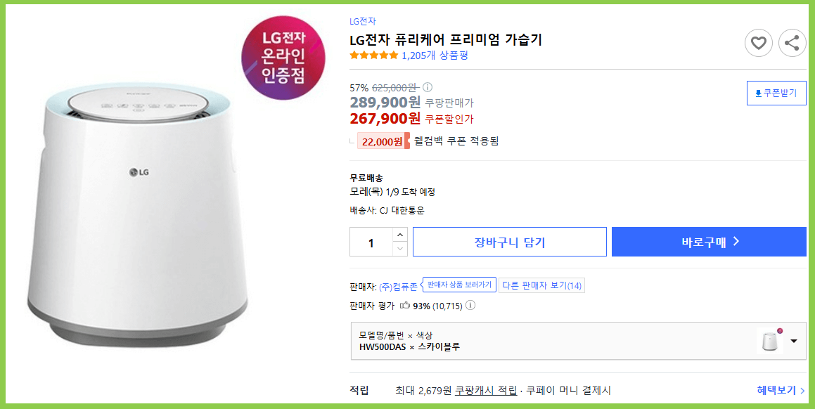Add product to wishlist with heart icon
Image resolution: width=815 pixels, height=409 pixels.
(759, 43)
